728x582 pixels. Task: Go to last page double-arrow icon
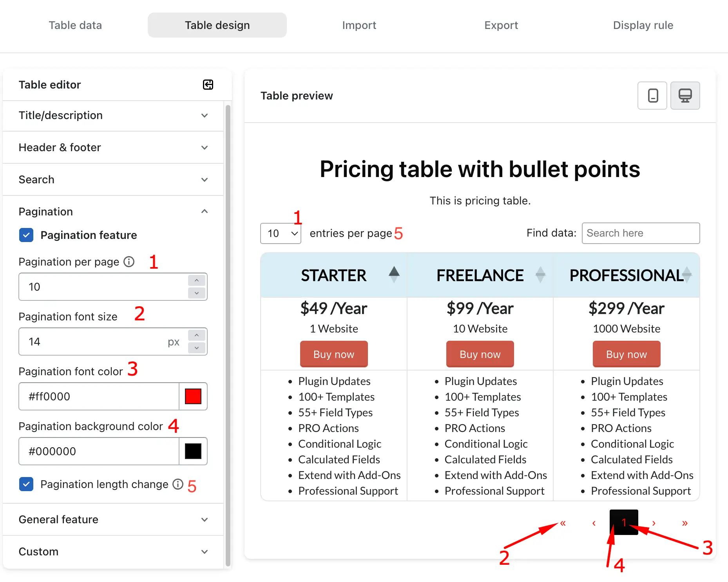coord(685,523)
